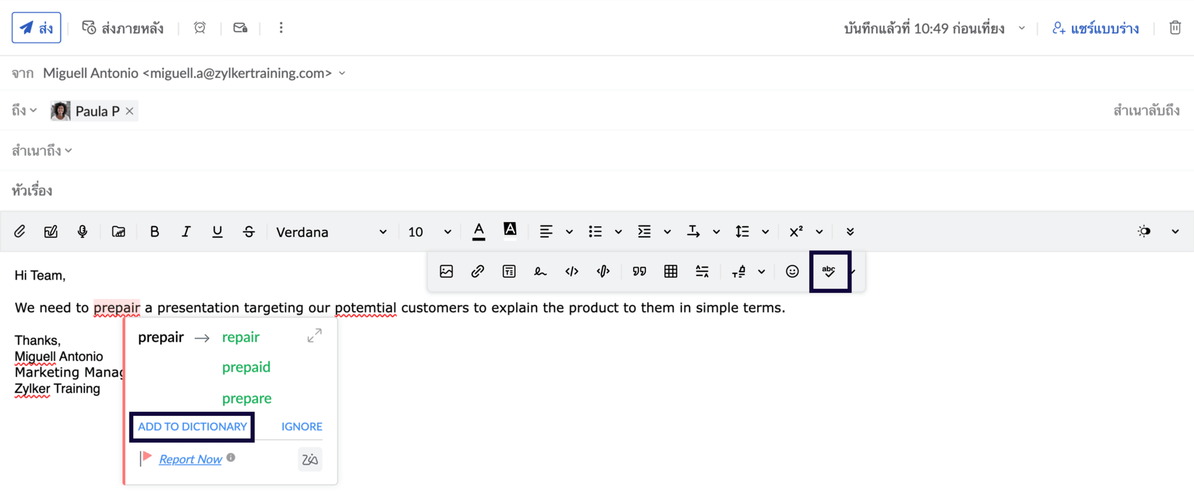The image size is (1194, 501).
Task: Expand the To field dropdown arrow
Action: [x=33, y=110]
